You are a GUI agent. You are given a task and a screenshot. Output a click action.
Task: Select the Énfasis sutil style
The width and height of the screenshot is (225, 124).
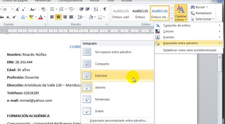pyautogui.click(x=121, y=13)
